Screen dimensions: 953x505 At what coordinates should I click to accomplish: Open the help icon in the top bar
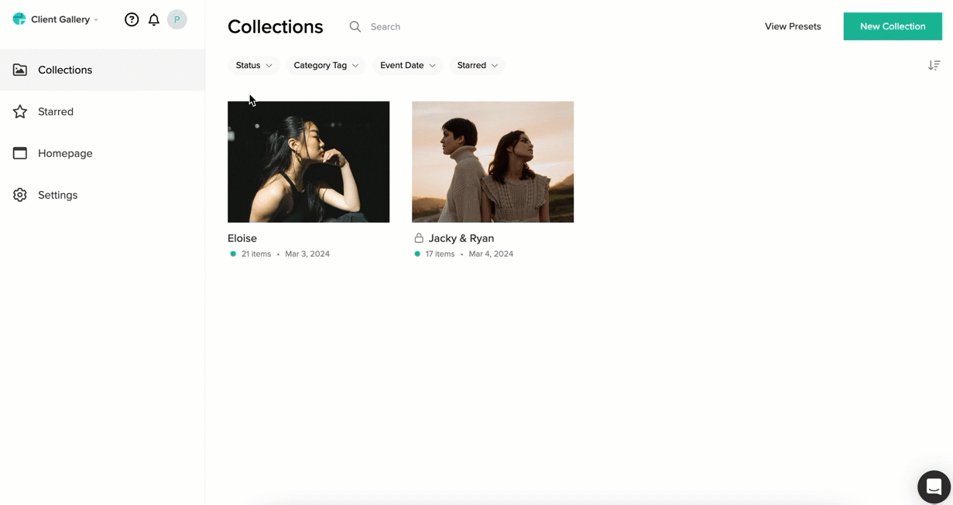pyautogui.click(x=132, y=19)
